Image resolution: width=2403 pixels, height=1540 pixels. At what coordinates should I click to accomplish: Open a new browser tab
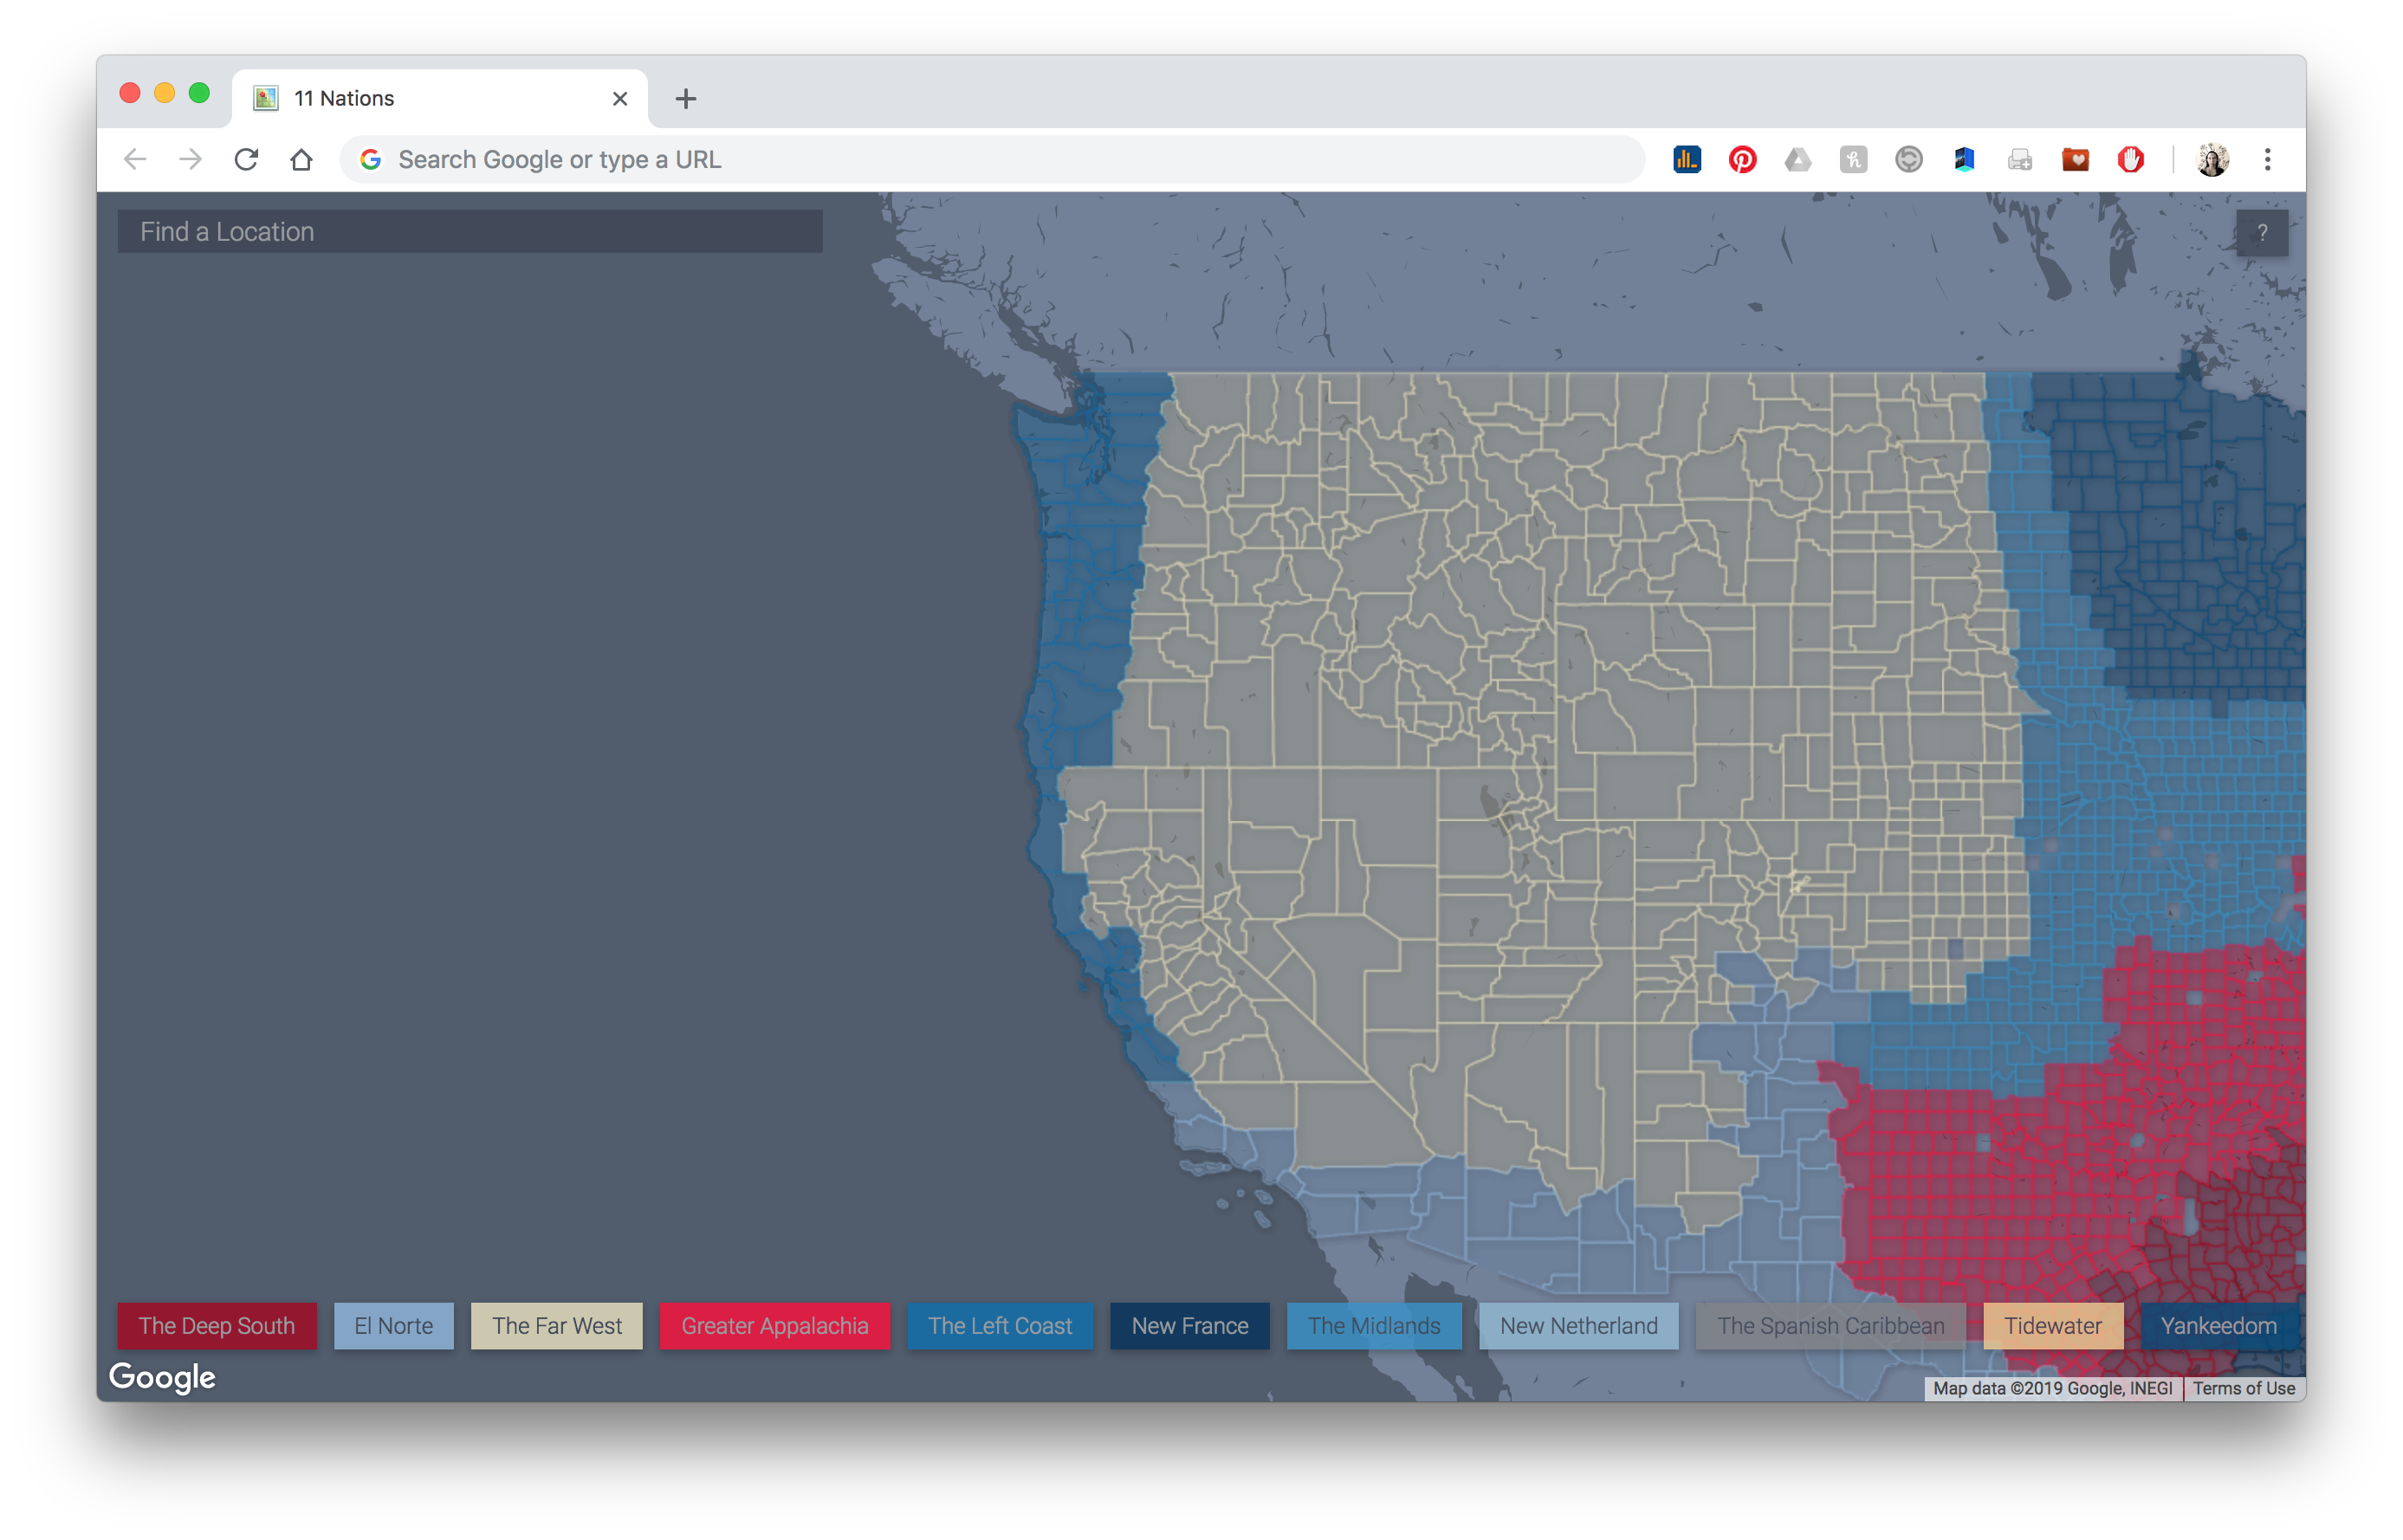[685, 98]
